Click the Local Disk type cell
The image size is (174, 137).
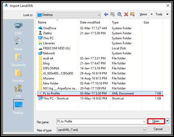point(119,48)
